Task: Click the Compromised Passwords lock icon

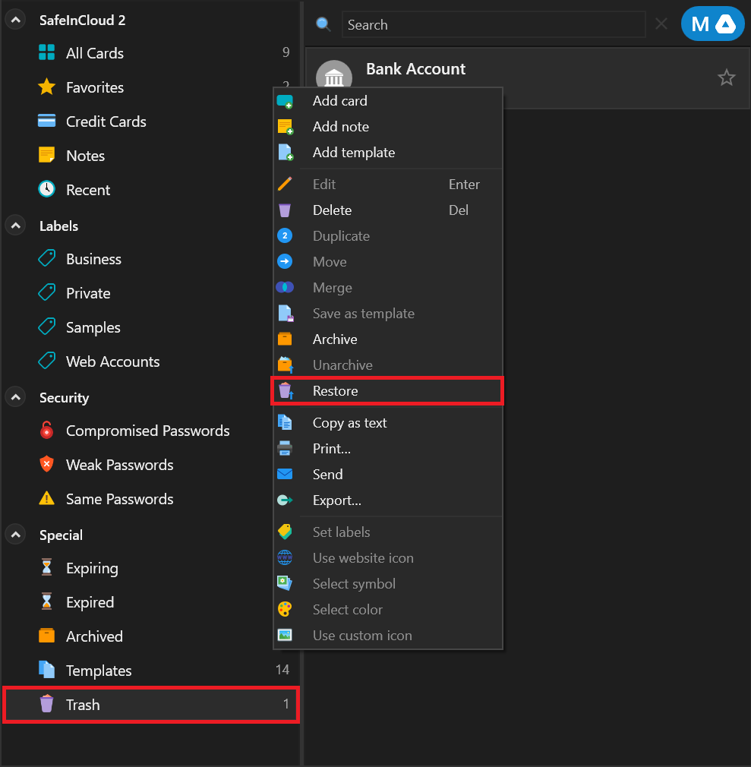Action: point(46,430)
